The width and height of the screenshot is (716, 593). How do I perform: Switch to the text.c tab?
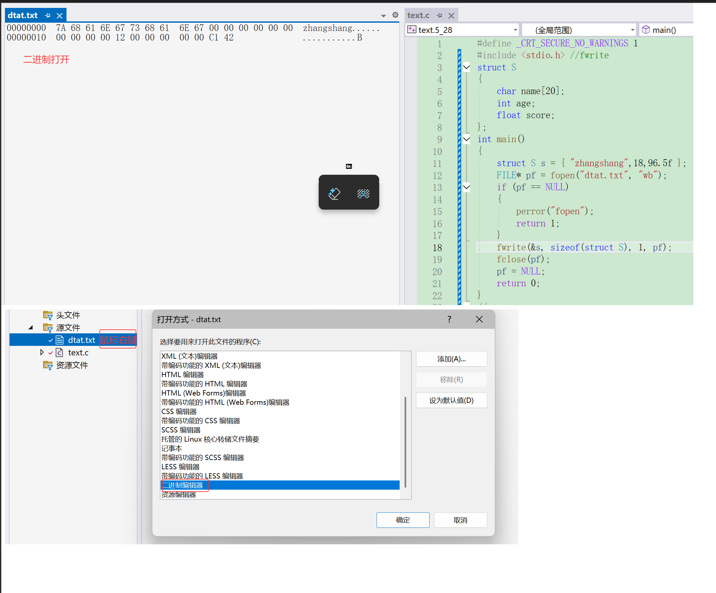click(418, 15)
